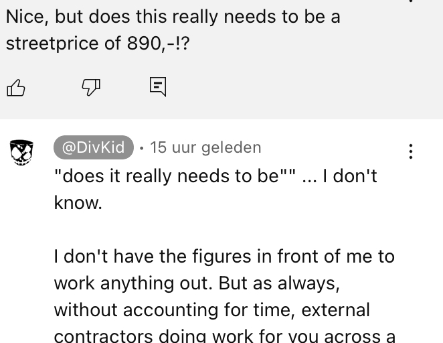Screen dimensions: 443x343
Task: Click the word 'figures' in DivKid's reply
Action: pos(221,257)
